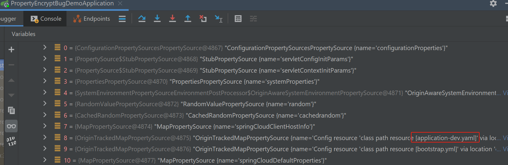Toggle the binary 010 110 view button
The width and height of the screenshot is (508, 165).
click(x=11, y=141)
